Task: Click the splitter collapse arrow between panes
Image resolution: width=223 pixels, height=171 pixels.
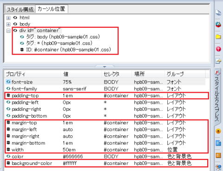Action: point(105,67)
